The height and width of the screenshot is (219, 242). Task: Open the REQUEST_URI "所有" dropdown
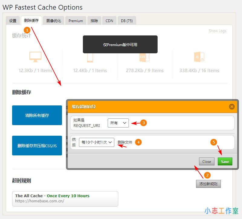(x=118, y=123)
